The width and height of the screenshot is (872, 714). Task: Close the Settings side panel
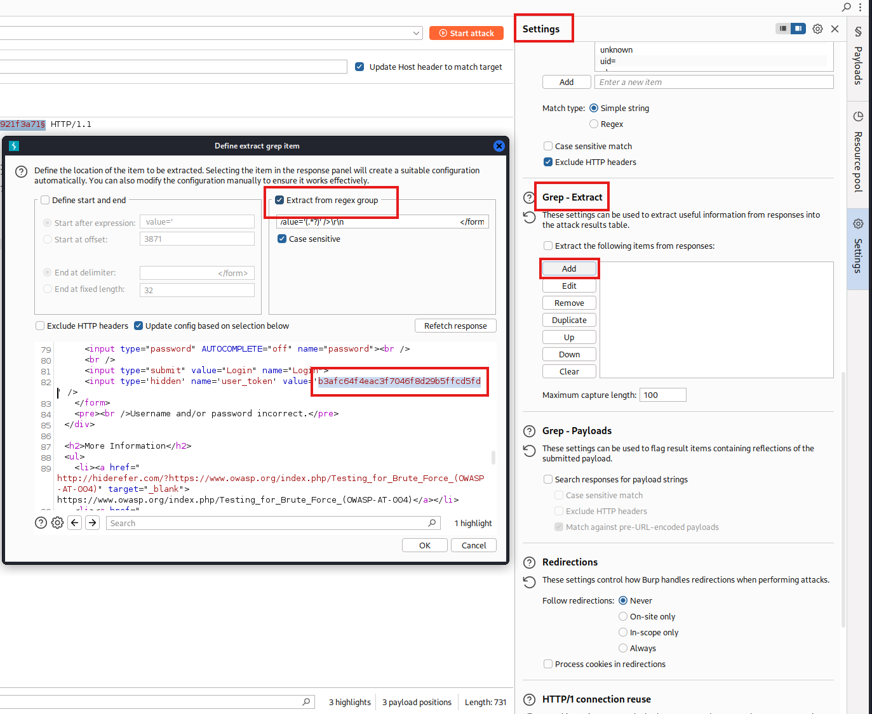click(835, 29)
